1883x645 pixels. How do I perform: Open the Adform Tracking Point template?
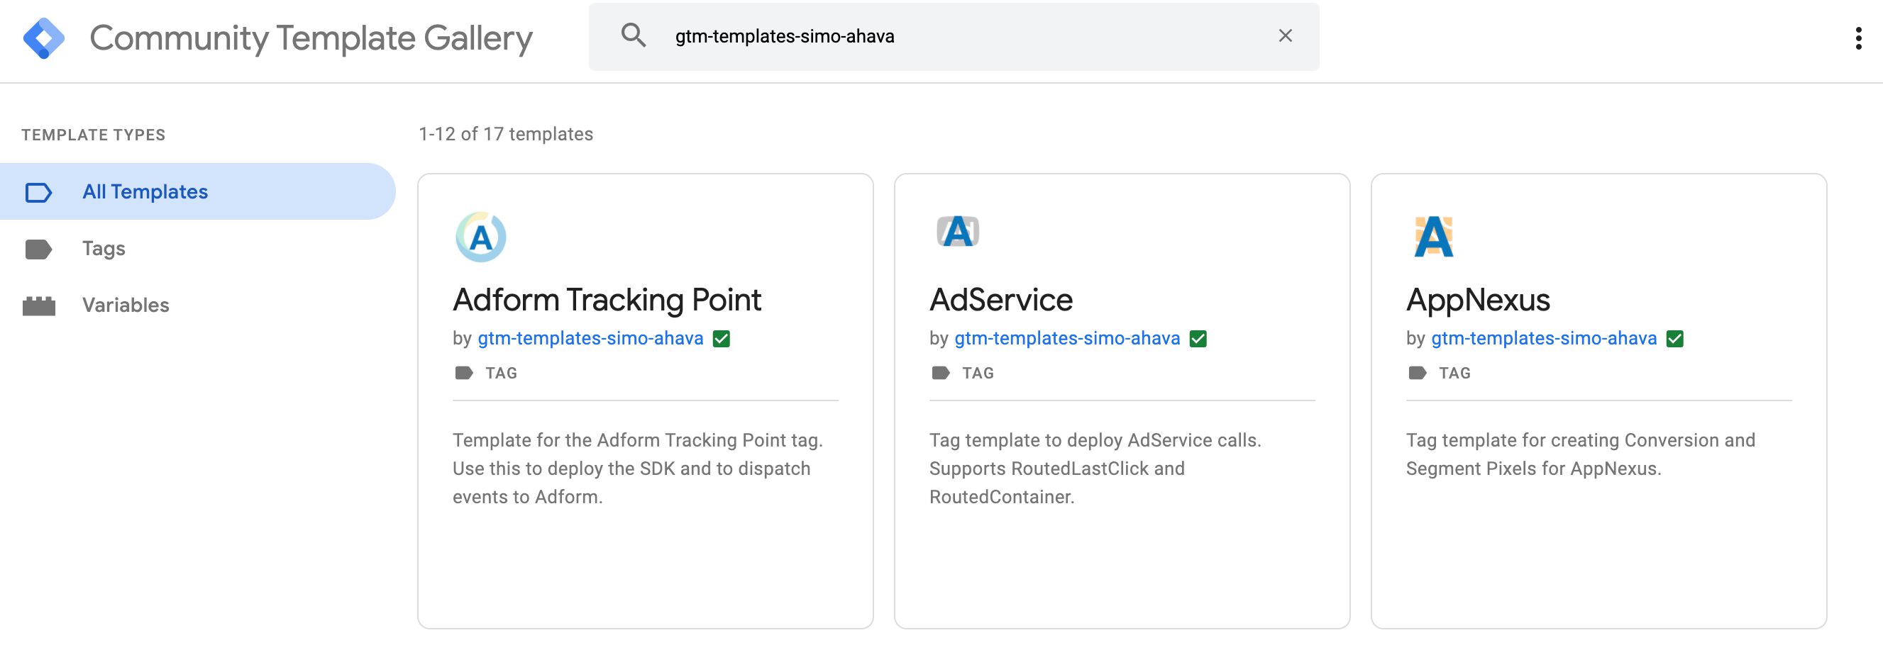click(607, 300)
